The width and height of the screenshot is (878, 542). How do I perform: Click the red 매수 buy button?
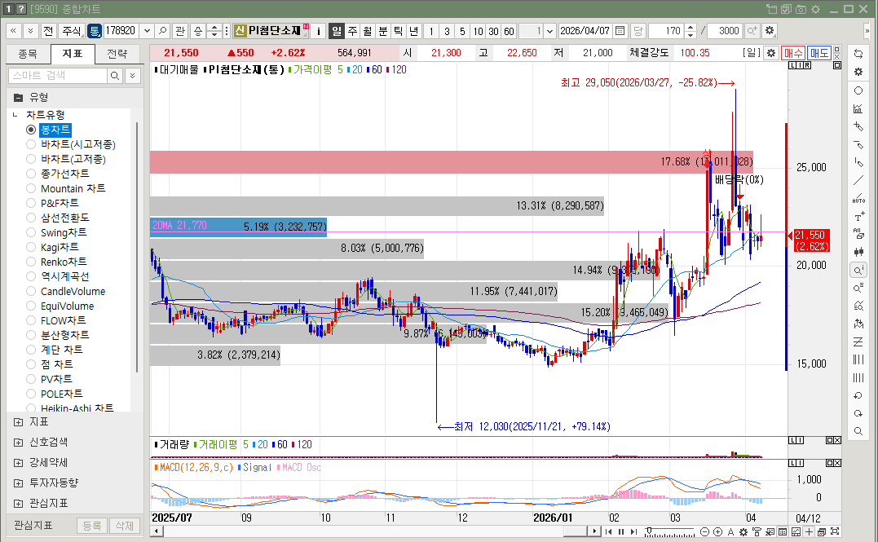793,53
